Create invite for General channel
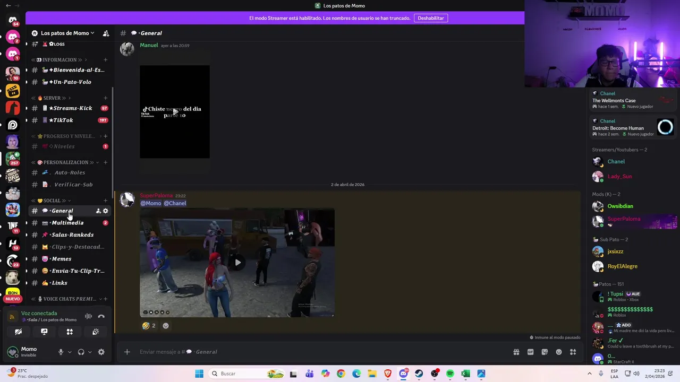 [x=98, y=211]
